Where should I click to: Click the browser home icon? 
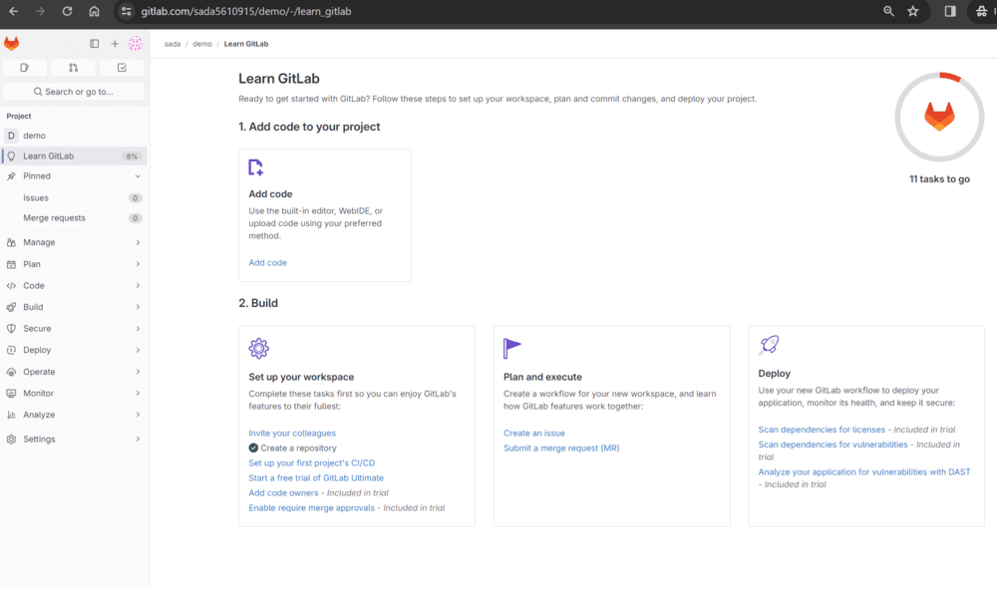[x=94, y=11]
